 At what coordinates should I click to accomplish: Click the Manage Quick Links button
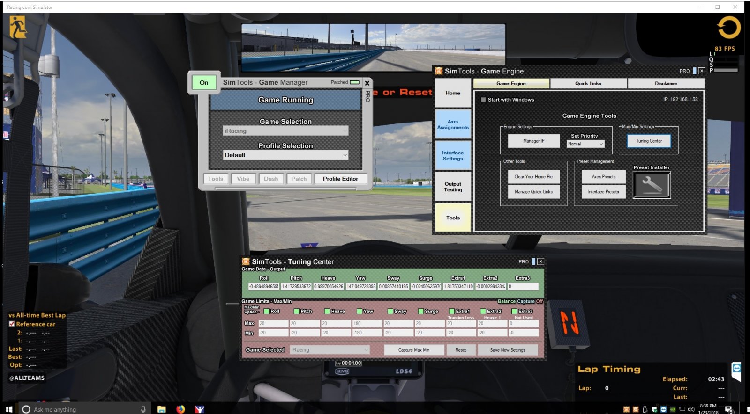coord(533,192)
